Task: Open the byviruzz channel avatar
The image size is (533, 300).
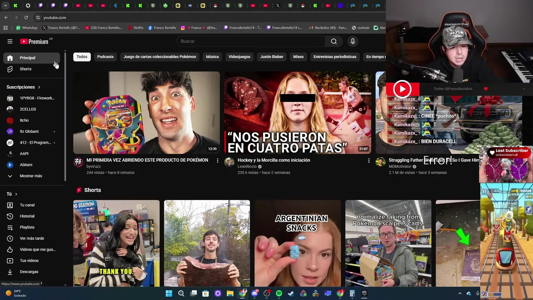Action: 78,162
